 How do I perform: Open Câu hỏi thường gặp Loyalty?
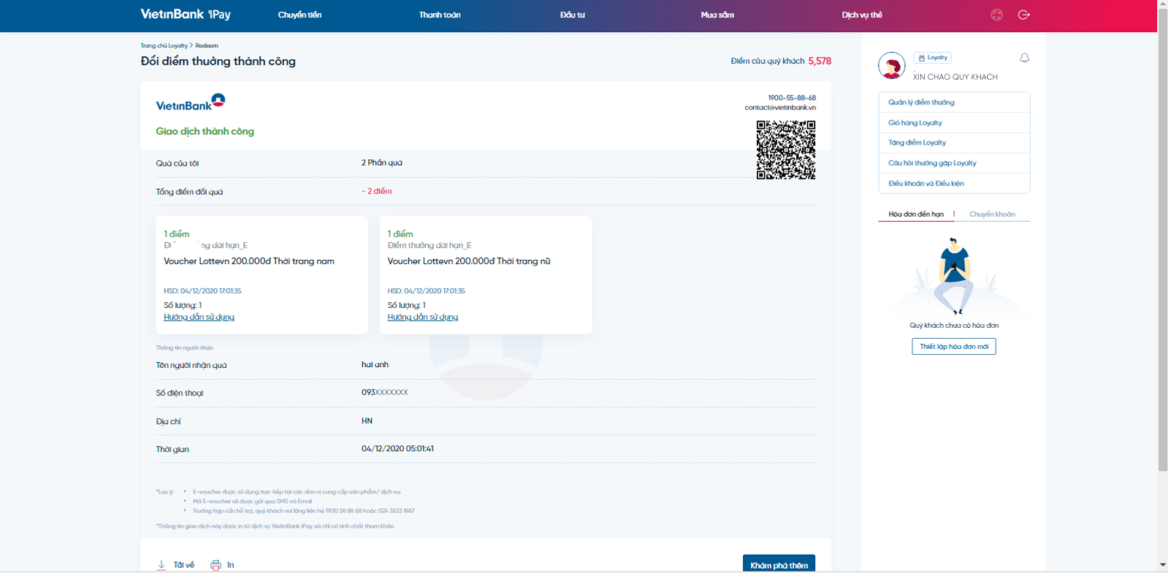tap(954, 163)
